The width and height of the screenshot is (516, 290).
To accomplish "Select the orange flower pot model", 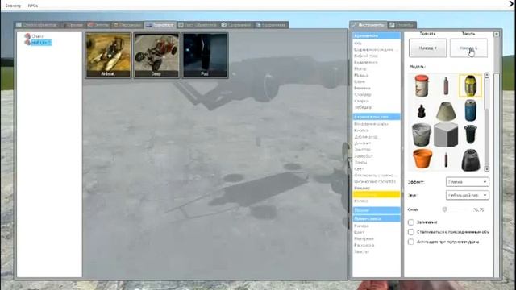I will click(422, 159).
